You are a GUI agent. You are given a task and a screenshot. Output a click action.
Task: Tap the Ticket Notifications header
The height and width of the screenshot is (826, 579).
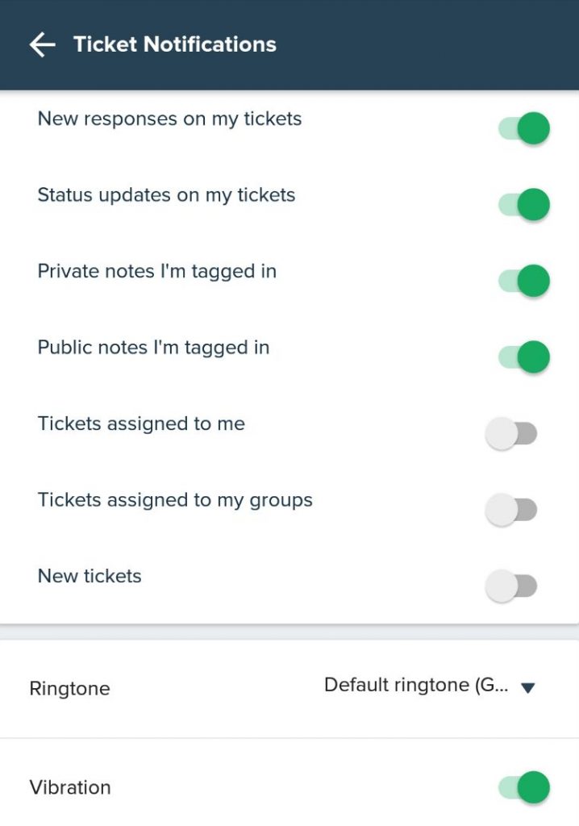(174, 44)
